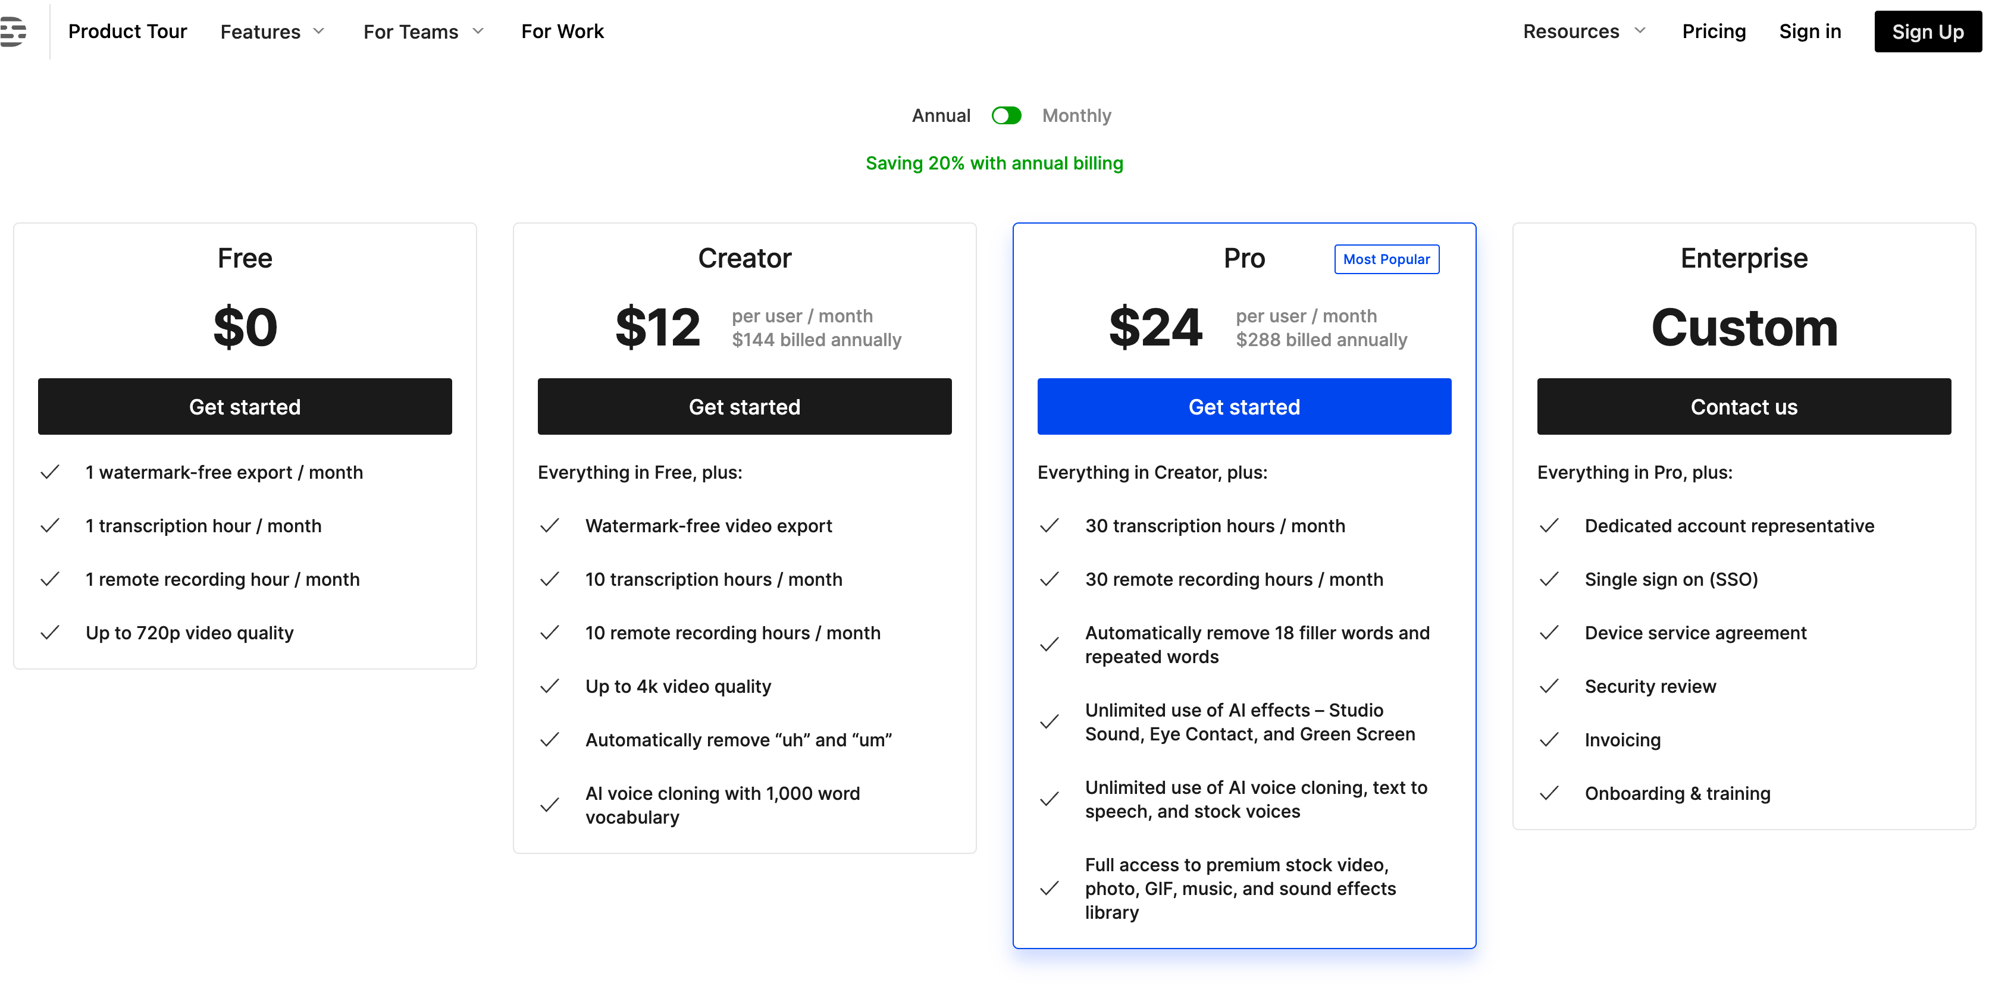Screen dimensions: 2011x1008
Task: Click the Sign in link
Action: point(1810,31)
